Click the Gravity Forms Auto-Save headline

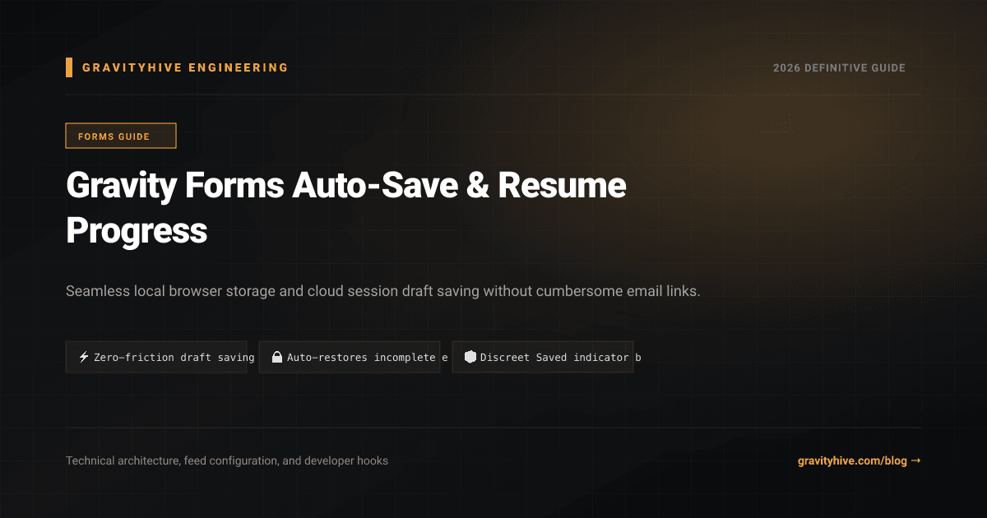[346, 209]
